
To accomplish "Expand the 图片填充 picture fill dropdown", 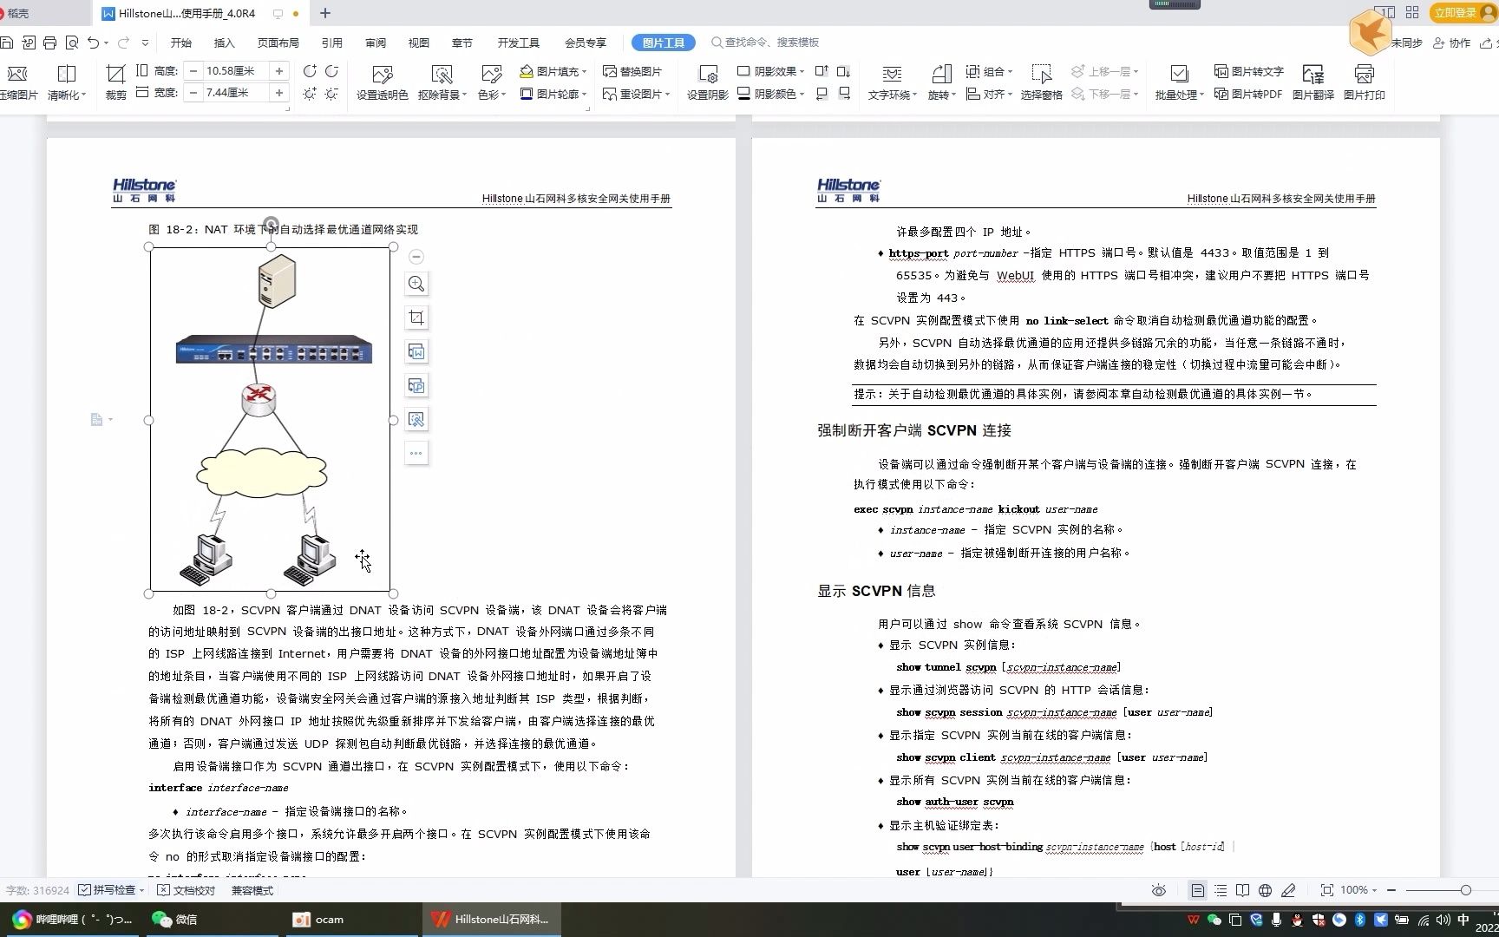I will tap(585, 72).
